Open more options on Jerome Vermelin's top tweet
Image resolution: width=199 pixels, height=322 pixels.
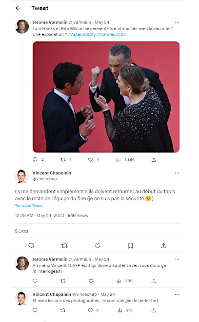click(x=177, y=22)
